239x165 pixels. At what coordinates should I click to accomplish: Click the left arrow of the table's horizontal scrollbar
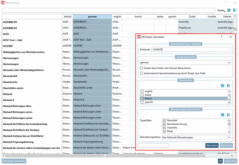click(4, 155)
